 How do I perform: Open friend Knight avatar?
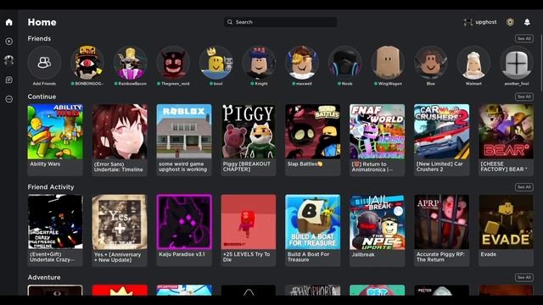[259, 63]
